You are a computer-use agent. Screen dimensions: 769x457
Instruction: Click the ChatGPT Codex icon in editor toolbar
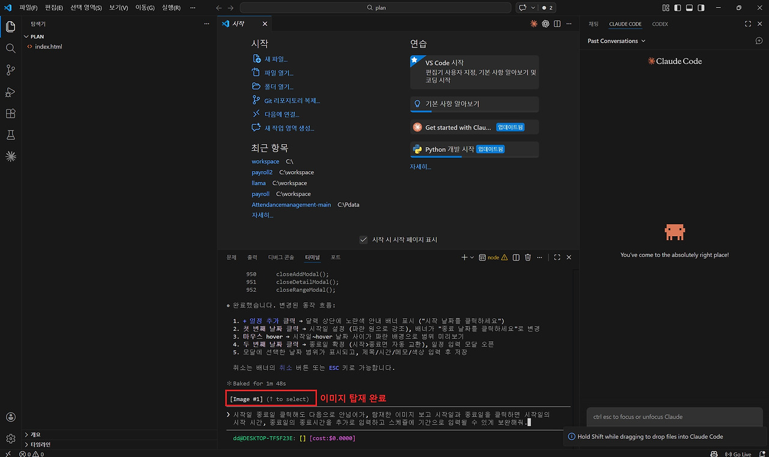[x=546, y=24]
